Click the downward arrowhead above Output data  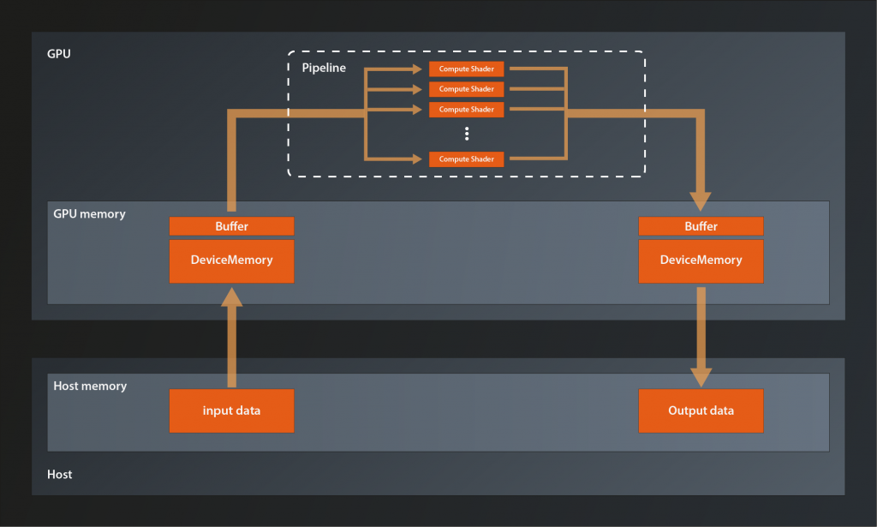pos(701,375)
